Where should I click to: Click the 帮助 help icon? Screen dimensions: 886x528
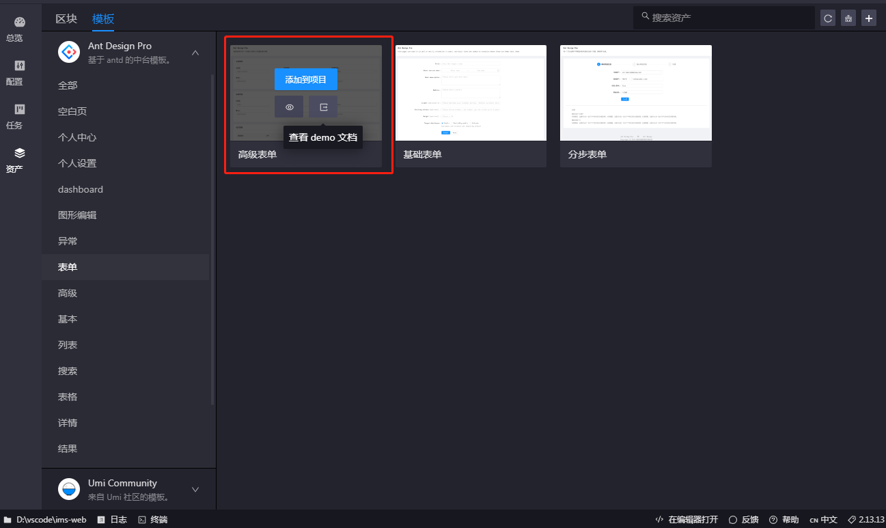pyautogui.click(x=773, y=520)
